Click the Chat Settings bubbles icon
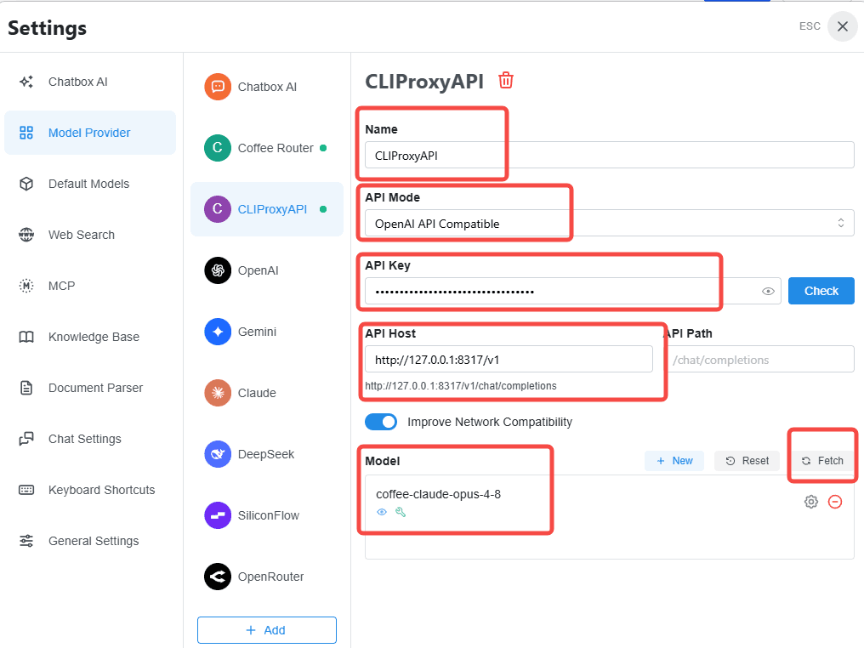The width and height of the screenshot is (864, 648). [x=26, y=439]
